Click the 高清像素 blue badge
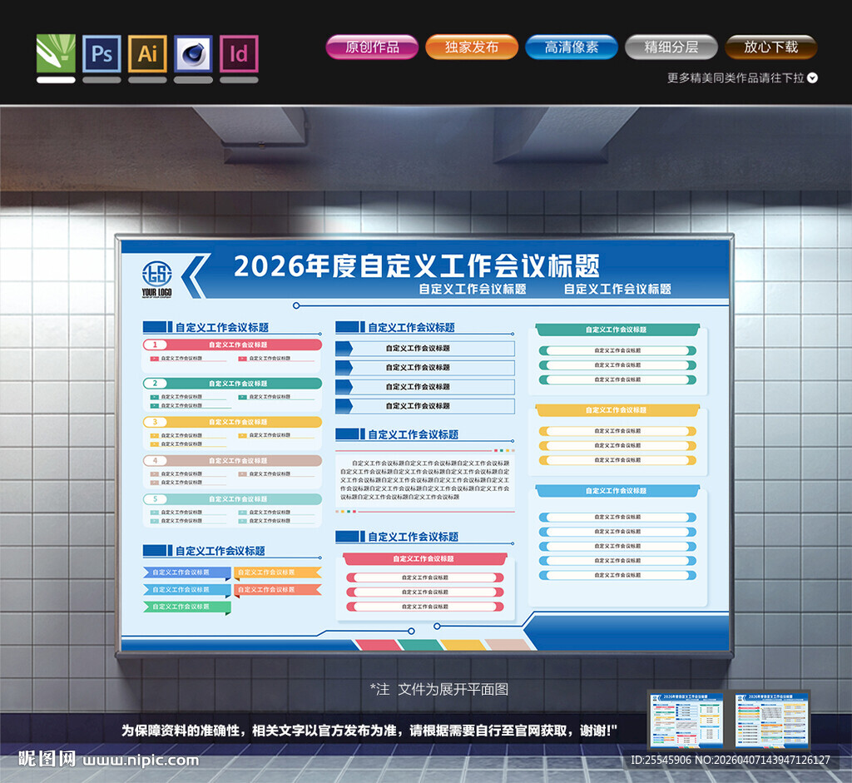852x783 pixels. point(572,47)
